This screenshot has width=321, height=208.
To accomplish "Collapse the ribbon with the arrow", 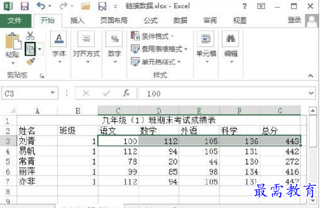I will pyautogui.click(x=311, y=76).
